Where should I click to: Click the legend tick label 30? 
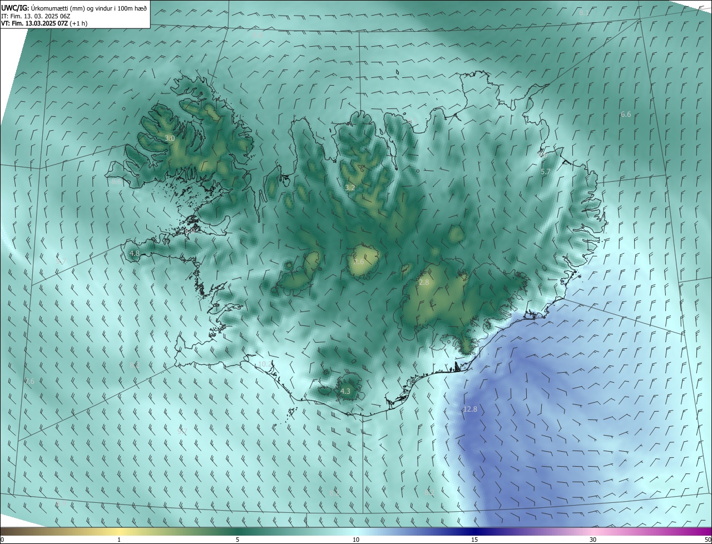point(593,540)
